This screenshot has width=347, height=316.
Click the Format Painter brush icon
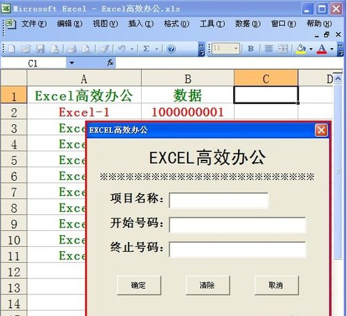[104, 49]
